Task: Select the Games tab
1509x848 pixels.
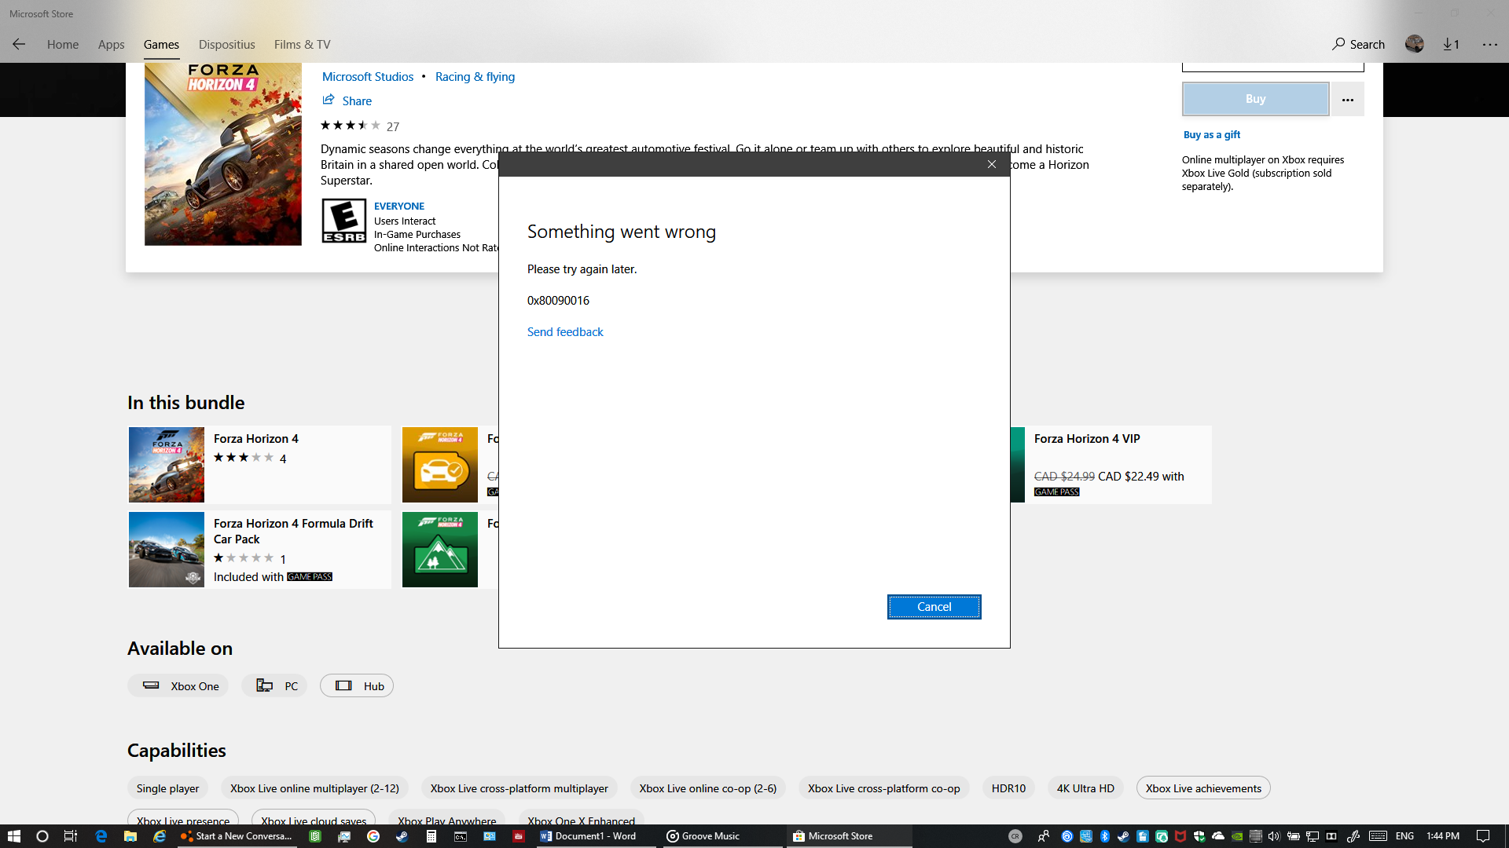Action: [161, 45]
